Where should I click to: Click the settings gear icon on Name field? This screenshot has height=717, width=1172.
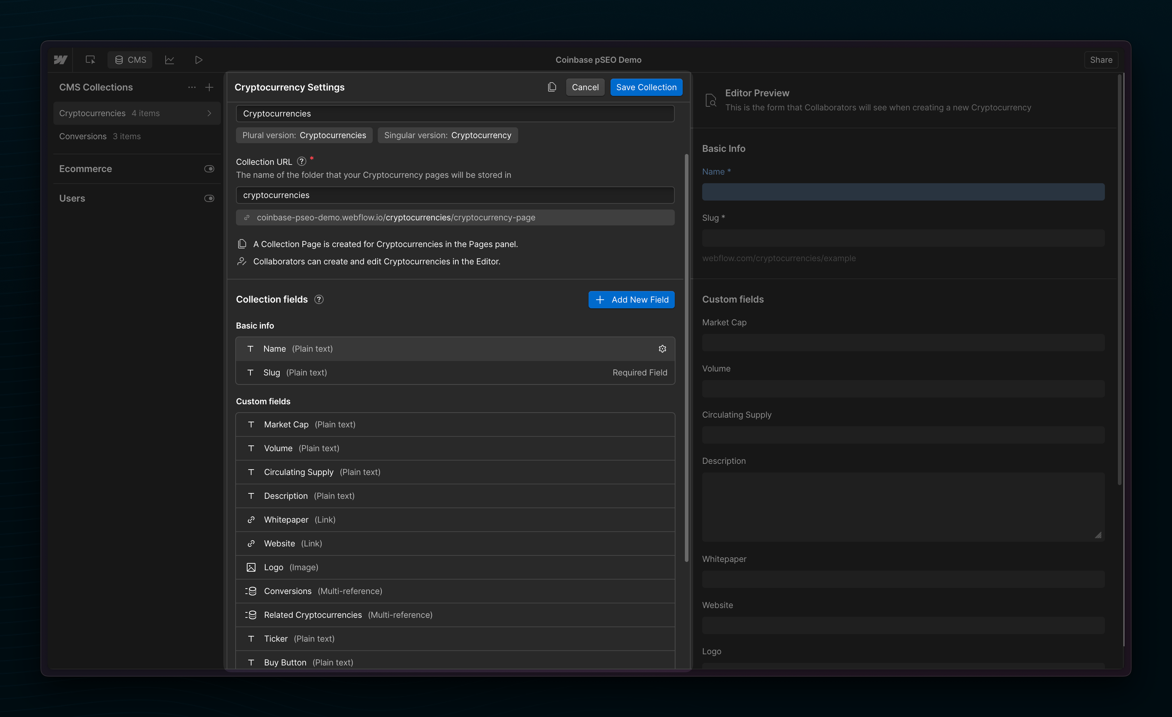[x=662, y=349]
